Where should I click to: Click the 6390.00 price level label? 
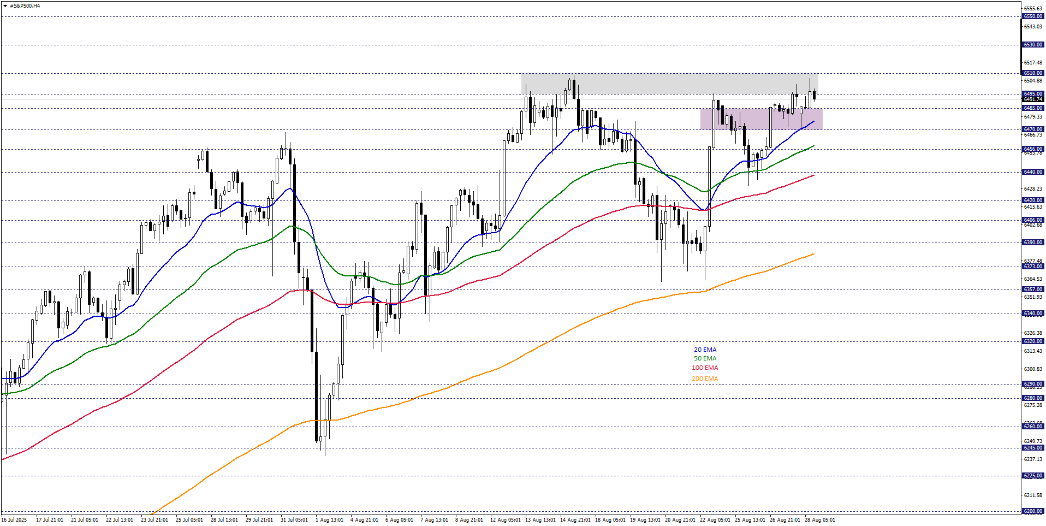click(1032, 243)
